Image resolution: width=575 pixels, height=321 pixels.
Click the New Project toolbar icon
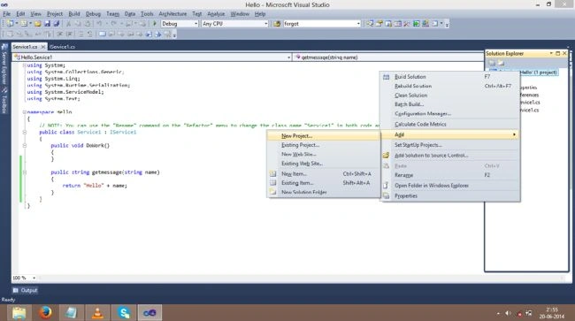(x=10, y=24)
